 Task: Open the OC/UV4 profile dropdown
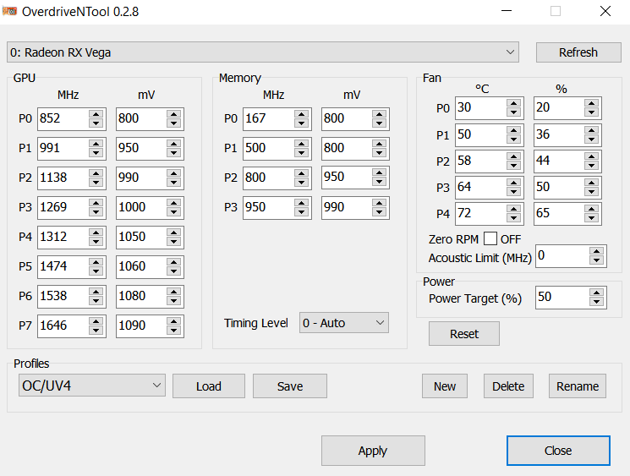tap(92, 386)
